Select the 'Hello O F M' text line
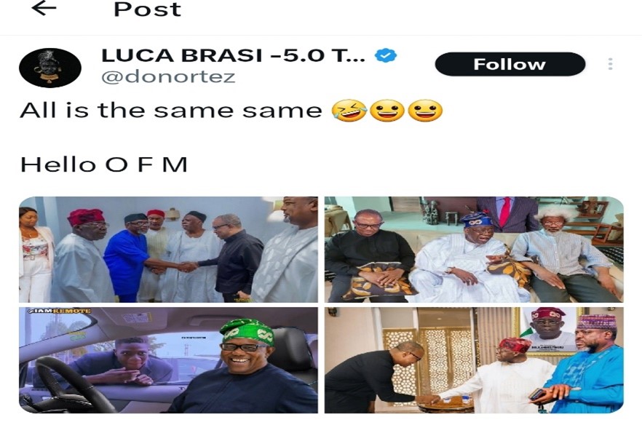Screen dimensions: 642x425 point(103,164)
